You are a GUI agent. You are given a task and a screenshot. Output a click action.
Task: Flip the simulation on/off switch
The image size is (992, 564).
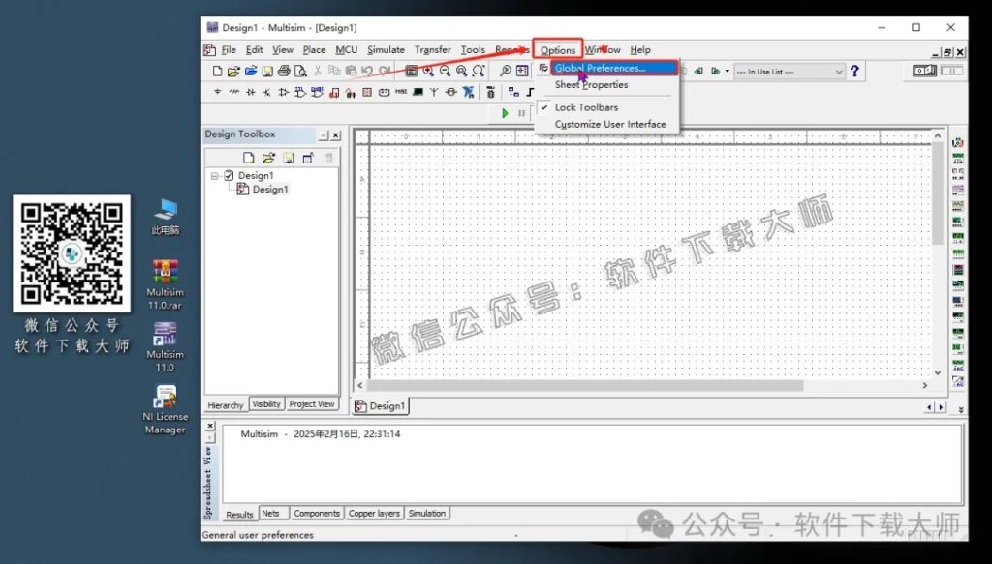coord(925,72)
